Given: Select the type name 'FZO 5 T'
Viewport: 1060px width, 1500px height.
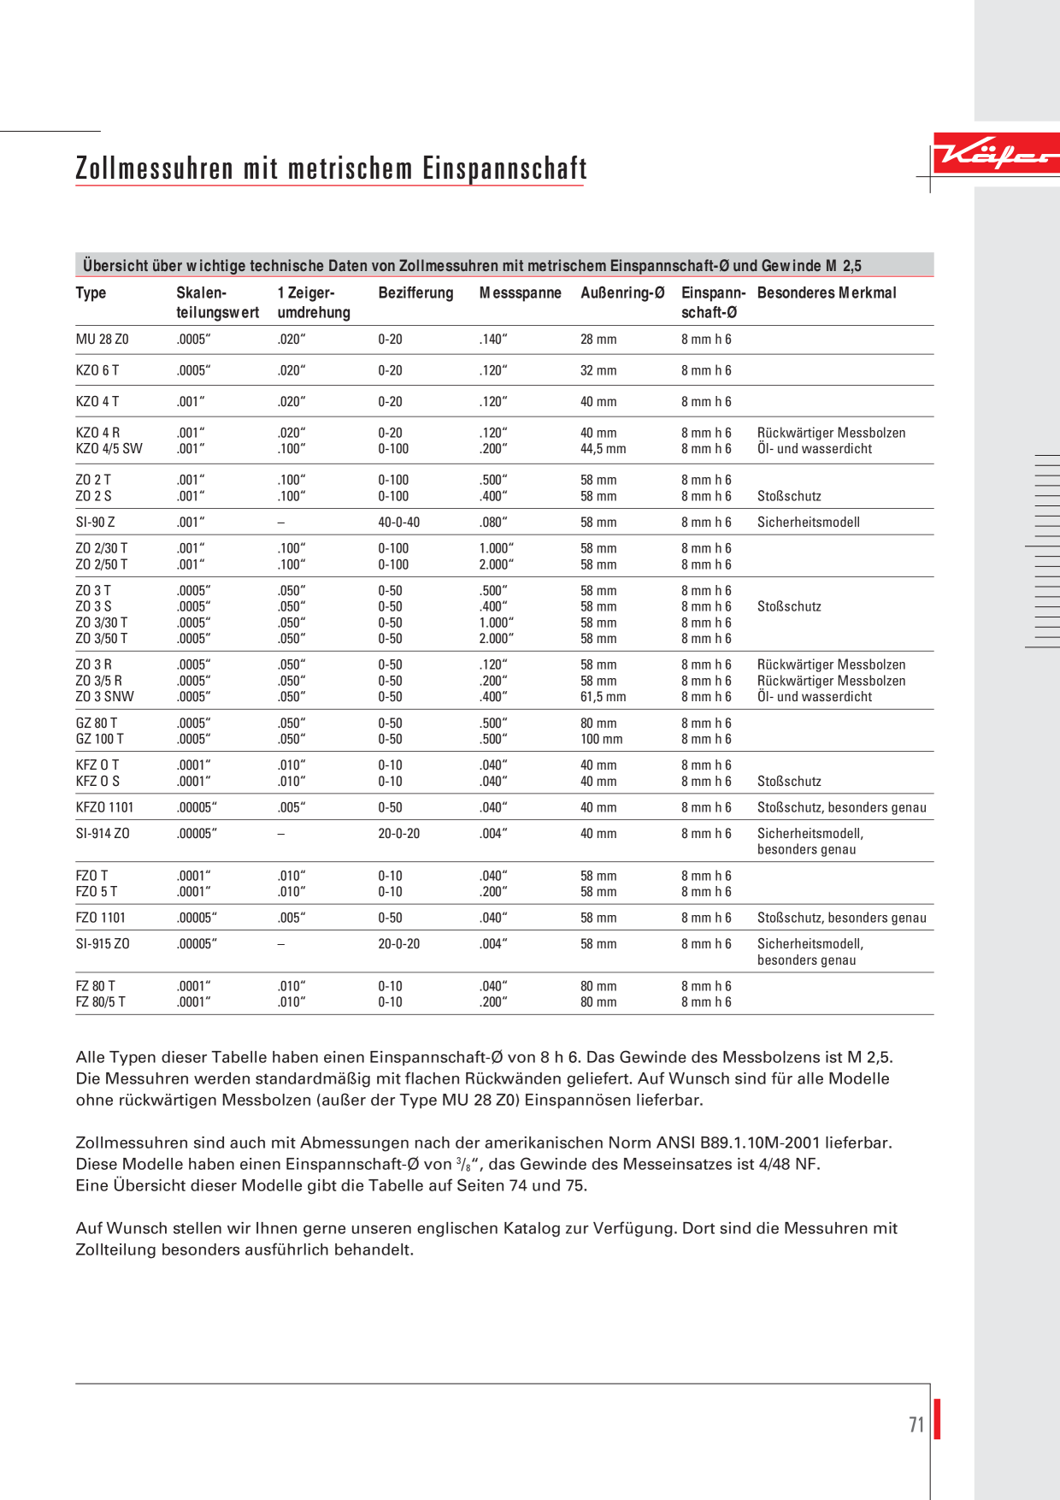Looking at the screenshot, I should tap(97, 892).
